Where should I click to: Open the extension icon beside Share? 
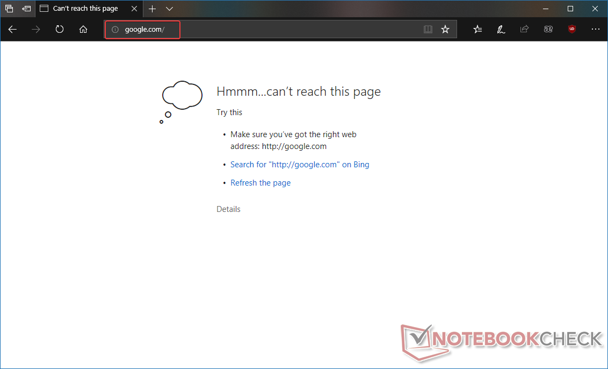[548, 29]
